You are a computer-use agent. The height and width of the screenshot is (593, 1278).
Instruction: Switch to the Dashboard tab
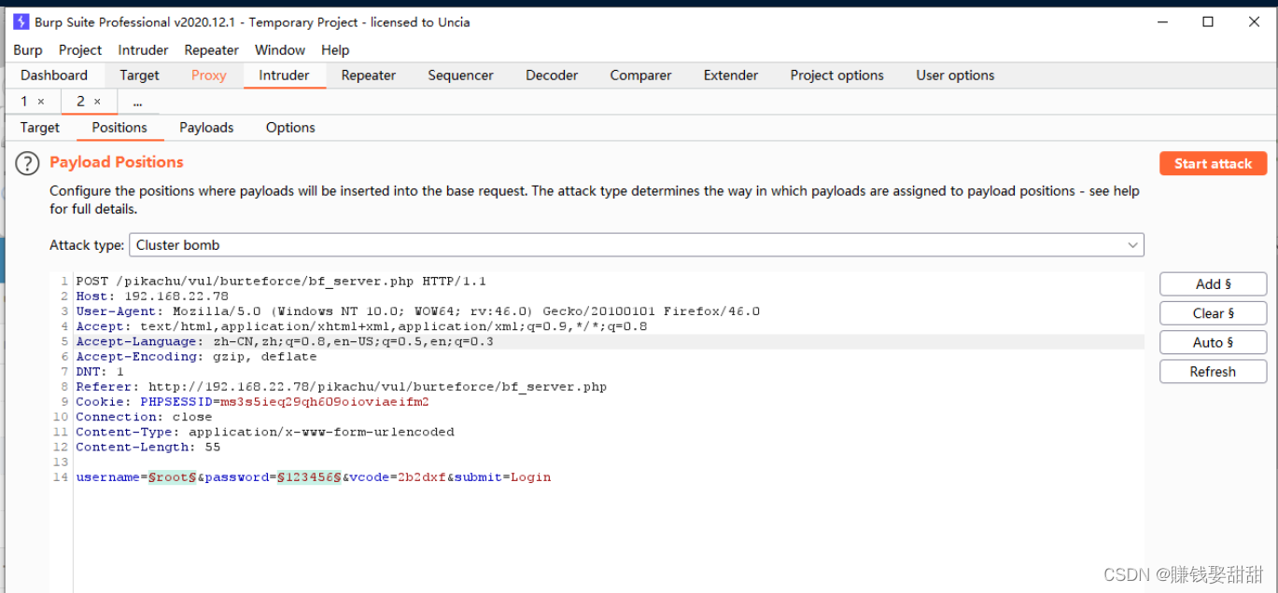[x=54, y=76]
